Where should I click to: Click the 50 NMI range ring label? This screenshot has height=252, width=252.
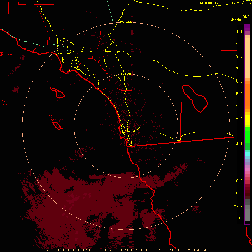126,74
